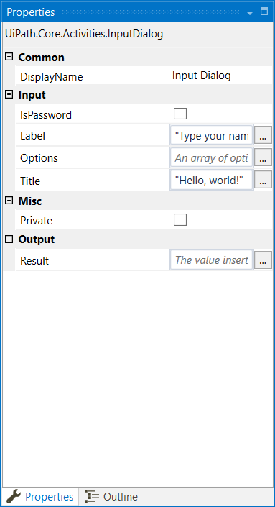Click the Options array input field
Screen dimensions: 275x507
(x=212, y=157)
